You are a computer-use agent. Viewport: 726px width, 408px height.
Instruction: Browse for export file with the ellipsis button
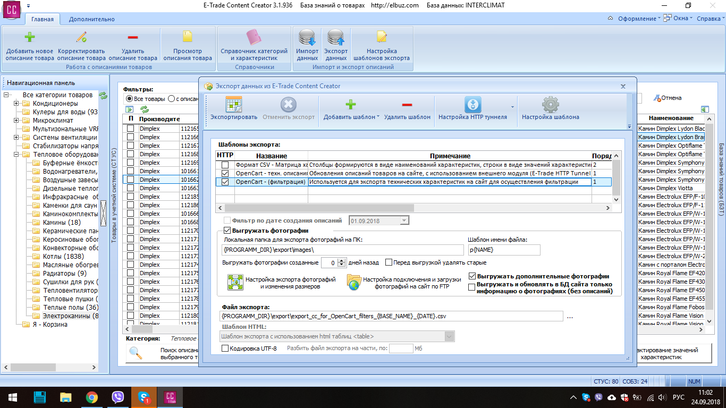pyautogui.click(x=570, y=317)
